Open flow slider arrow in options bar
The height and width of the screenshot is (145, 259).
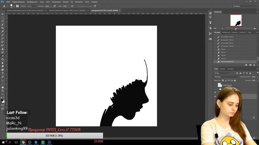[68, 6]
